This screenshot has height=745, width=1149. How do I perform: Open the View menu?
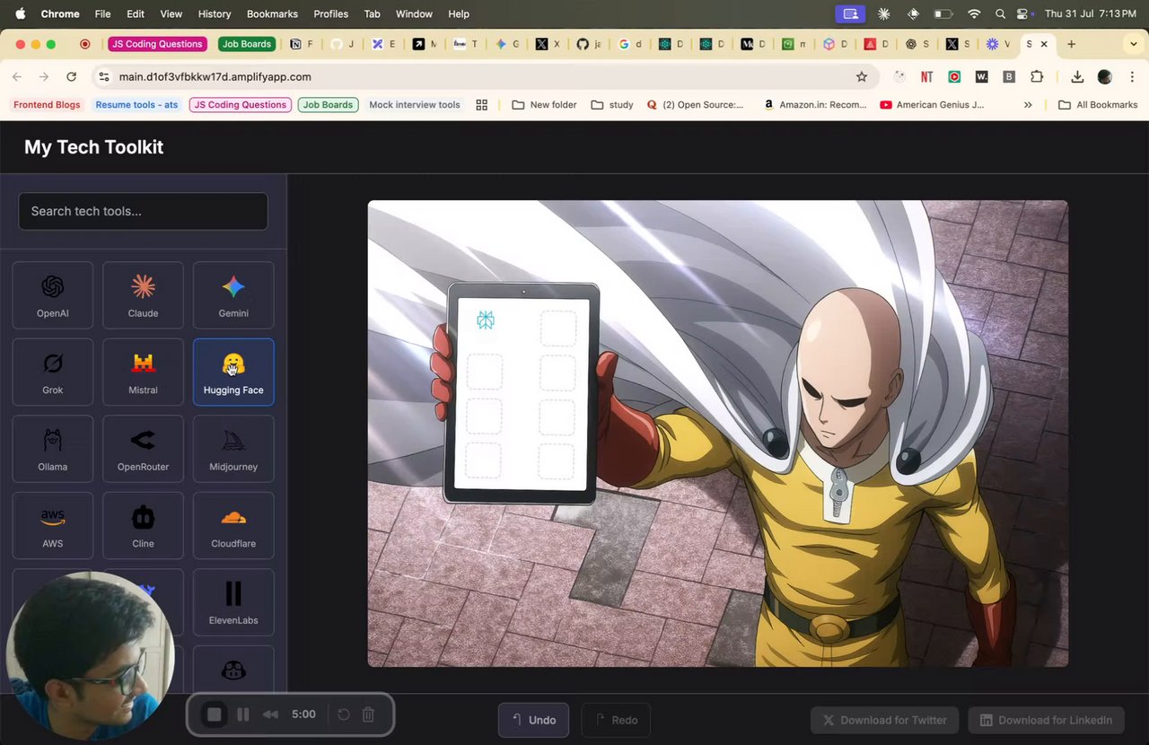coord(171,13)
